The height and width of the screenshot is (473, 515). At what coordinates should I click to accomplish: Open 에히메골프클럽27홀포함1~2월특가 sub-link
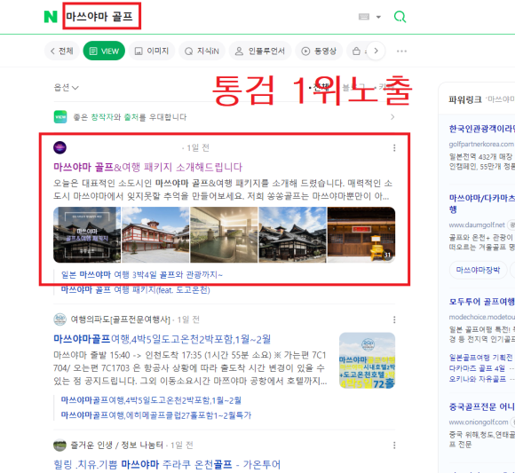click(156, 415)
